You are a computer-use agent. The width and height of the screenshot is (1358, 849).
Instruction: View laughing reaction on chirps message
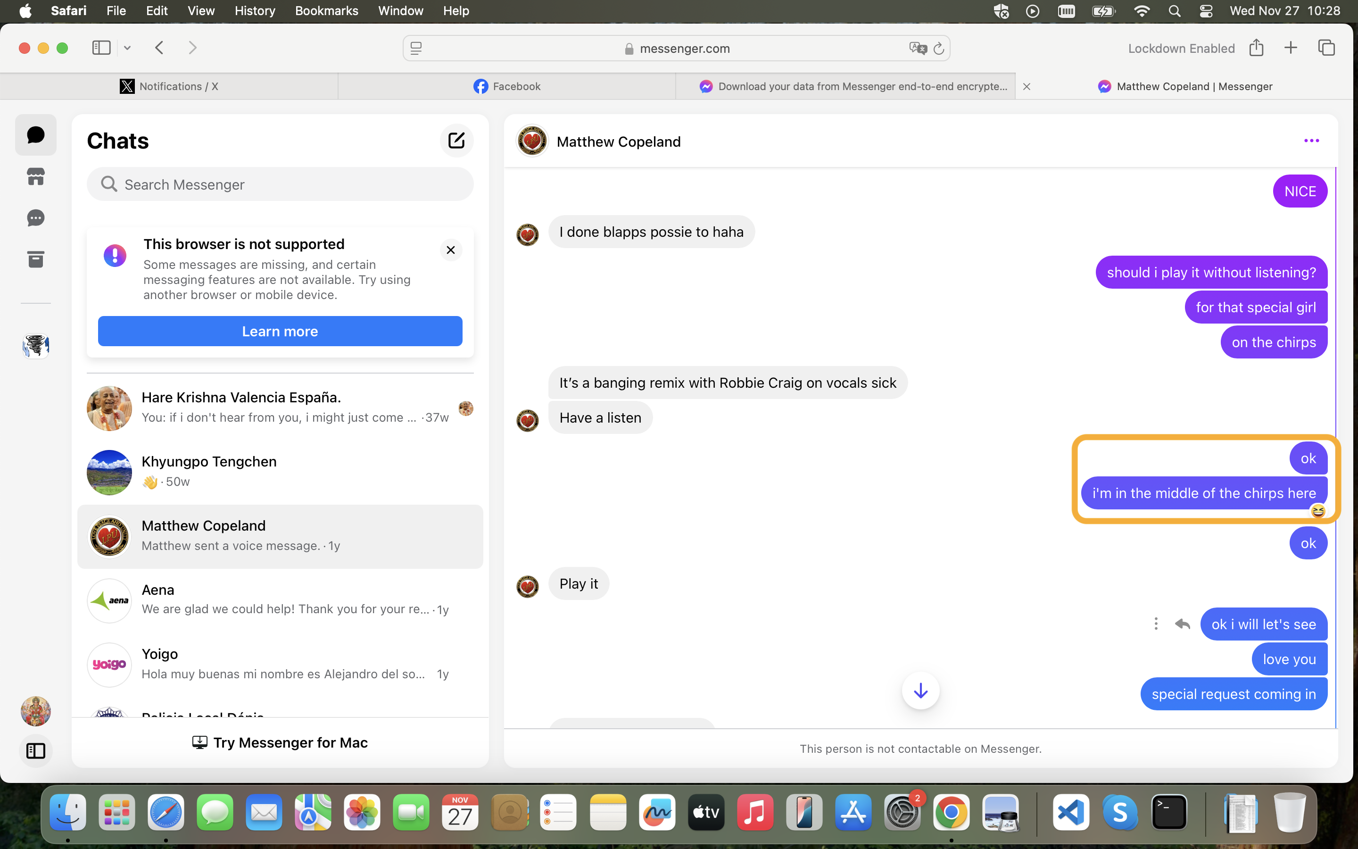click(1317, 510)
